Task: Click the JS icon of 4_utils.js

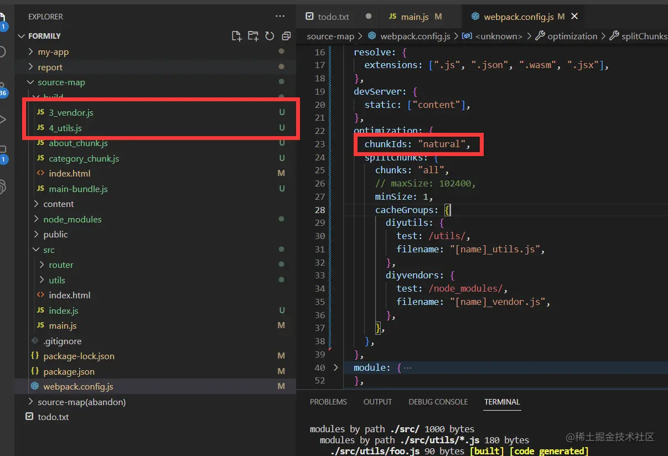Action: pyautogui.click(x=40, y=128)
